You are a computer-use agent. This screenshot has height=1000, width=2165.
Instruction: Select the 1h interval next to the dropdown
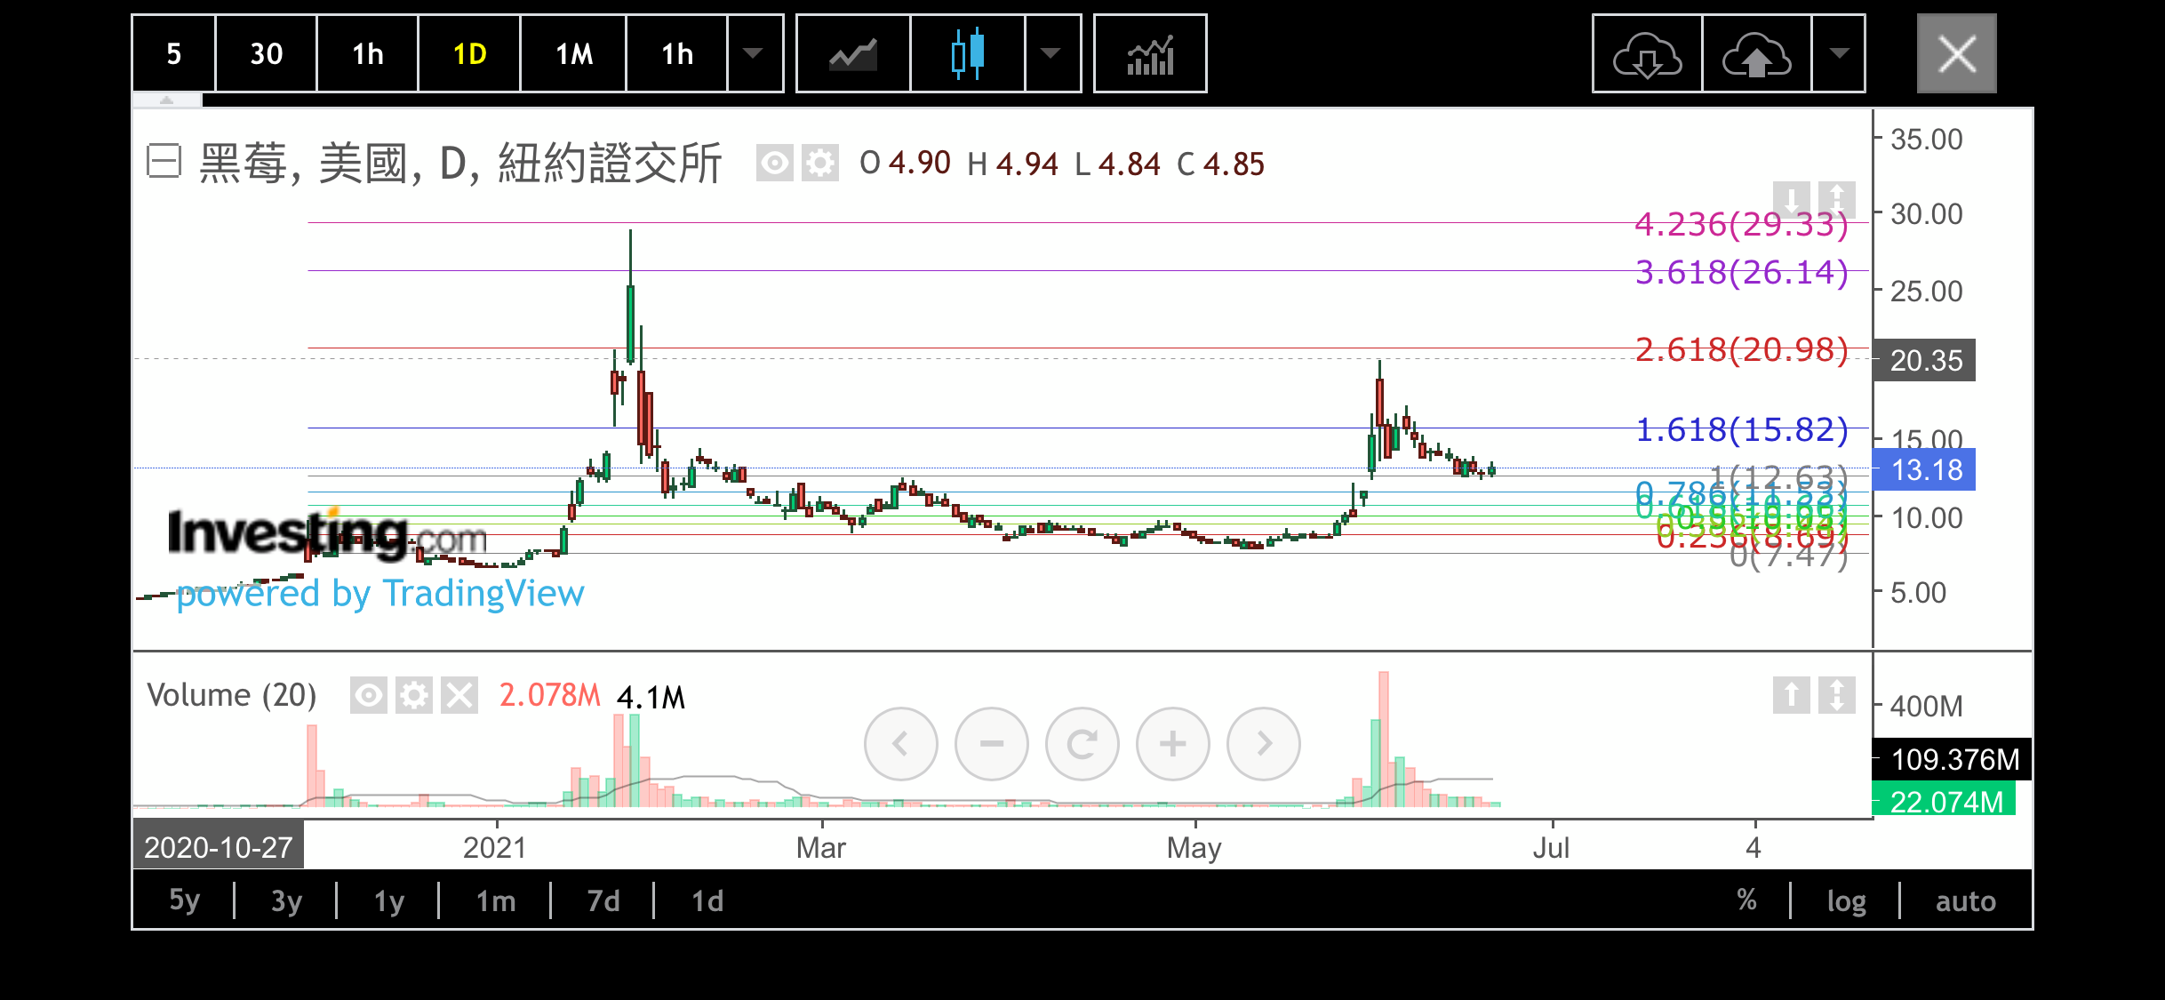tap(677, 53)
